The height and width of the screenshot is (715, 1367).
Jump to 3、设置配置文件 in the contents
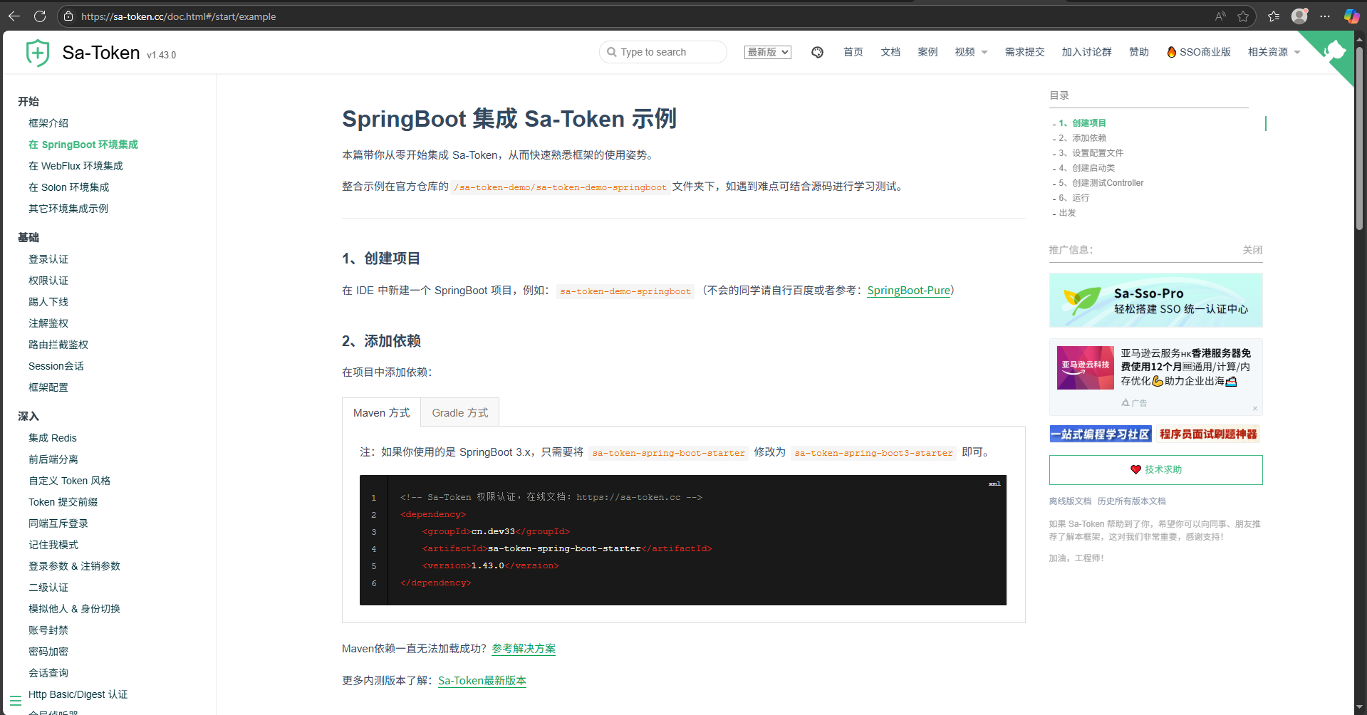point(1091,153)
